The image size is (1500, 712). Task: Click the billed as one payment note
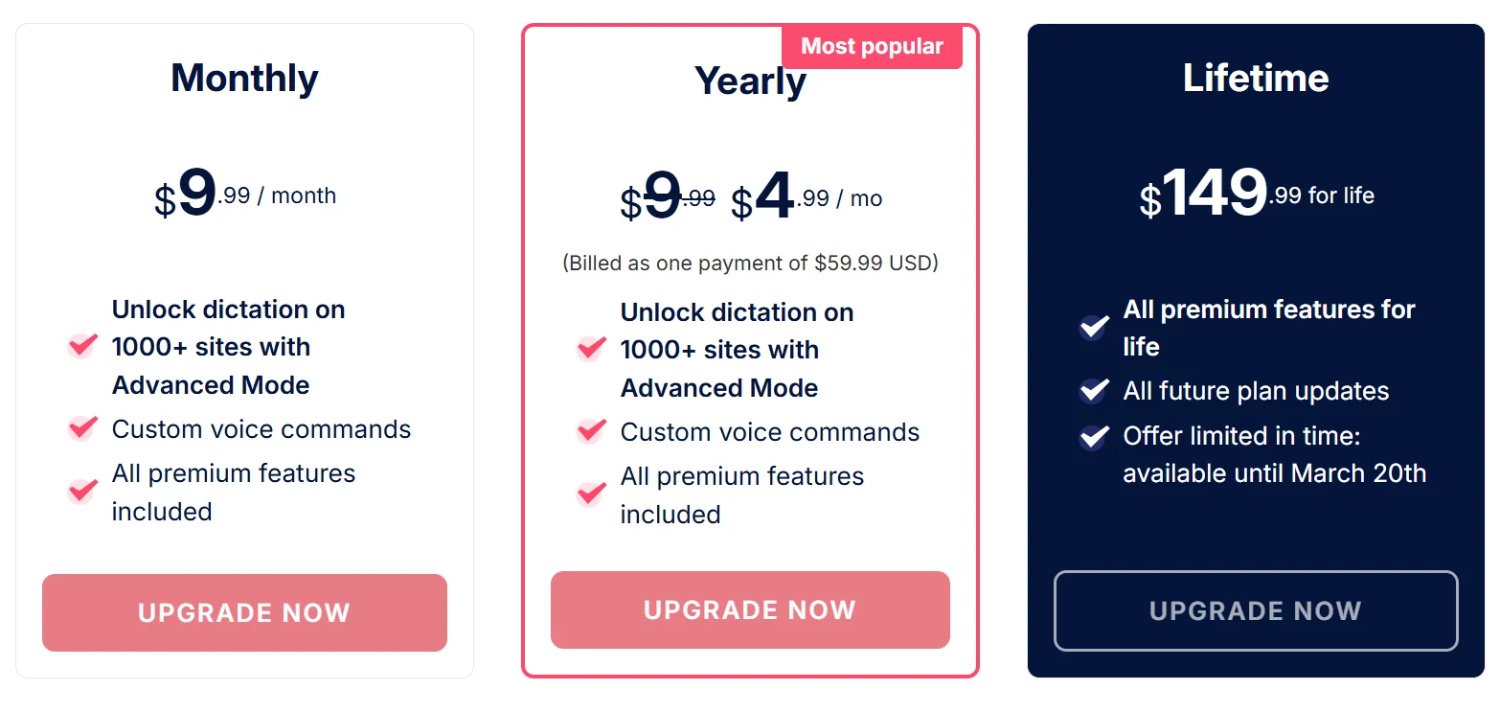coord(750,263)
